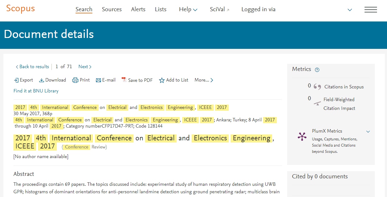Click the 1 of 71 result counter
The image size is (387, 197).
click(64, 67)
